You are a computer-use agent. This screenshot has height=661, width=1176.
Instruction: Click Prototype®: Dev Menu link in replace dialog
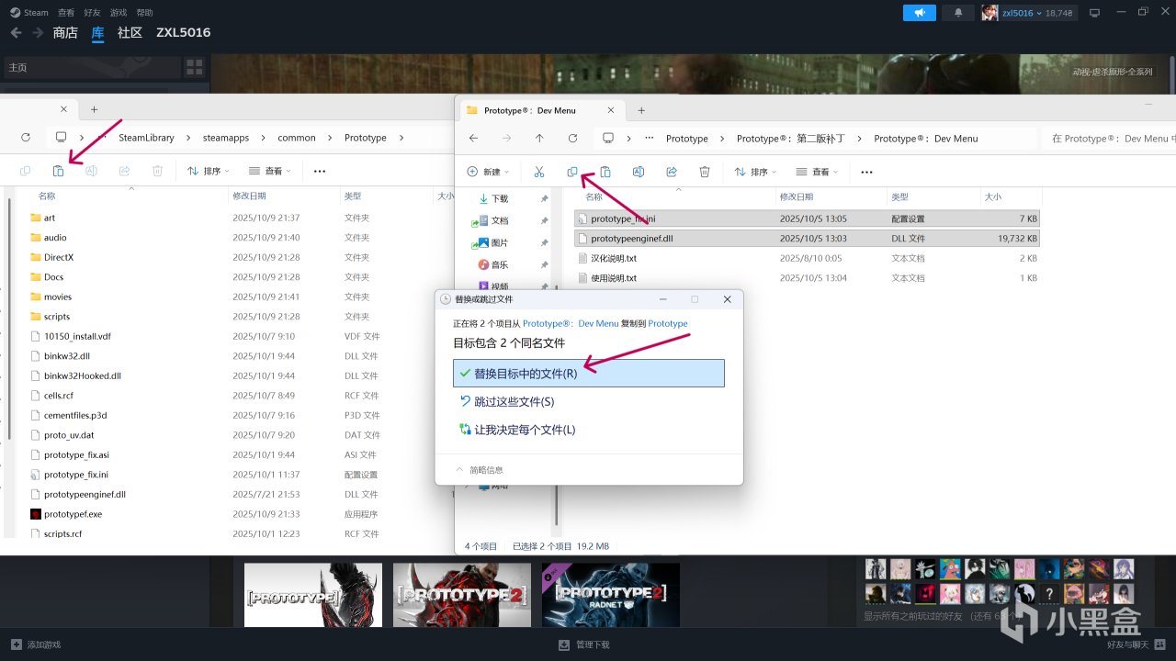click(571, 323)
